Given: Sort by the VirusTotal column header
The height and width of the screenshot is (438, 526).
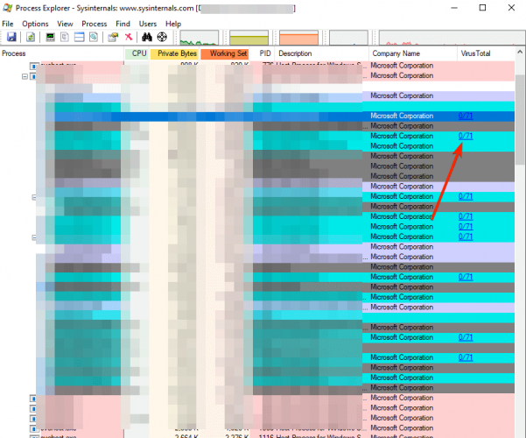Looking at the screenshot, I should [486, 53].
